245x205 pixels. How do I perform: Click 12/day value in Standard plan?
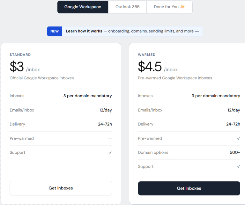[x=106, y=110]
